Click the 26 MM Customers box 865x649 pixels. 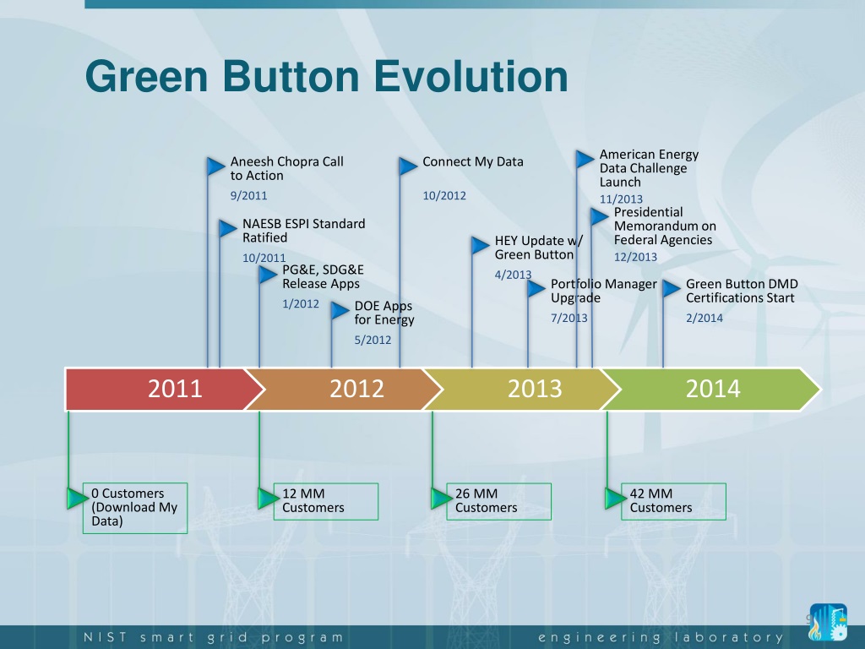pos(498,502)
